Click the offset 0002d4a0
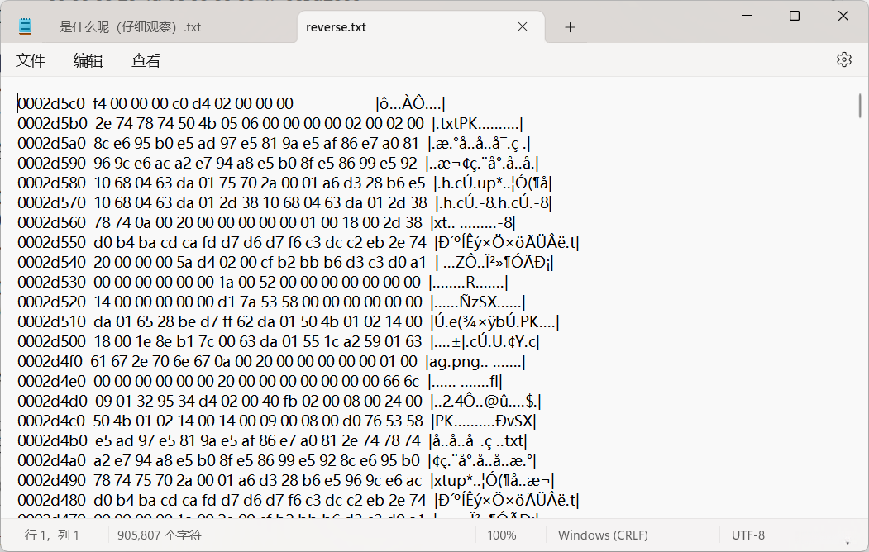 [x=51, y=461]
